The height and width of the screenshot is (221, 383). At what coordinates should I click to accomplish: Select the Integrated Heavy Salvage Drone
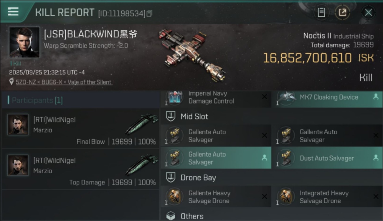coord(327,197)
